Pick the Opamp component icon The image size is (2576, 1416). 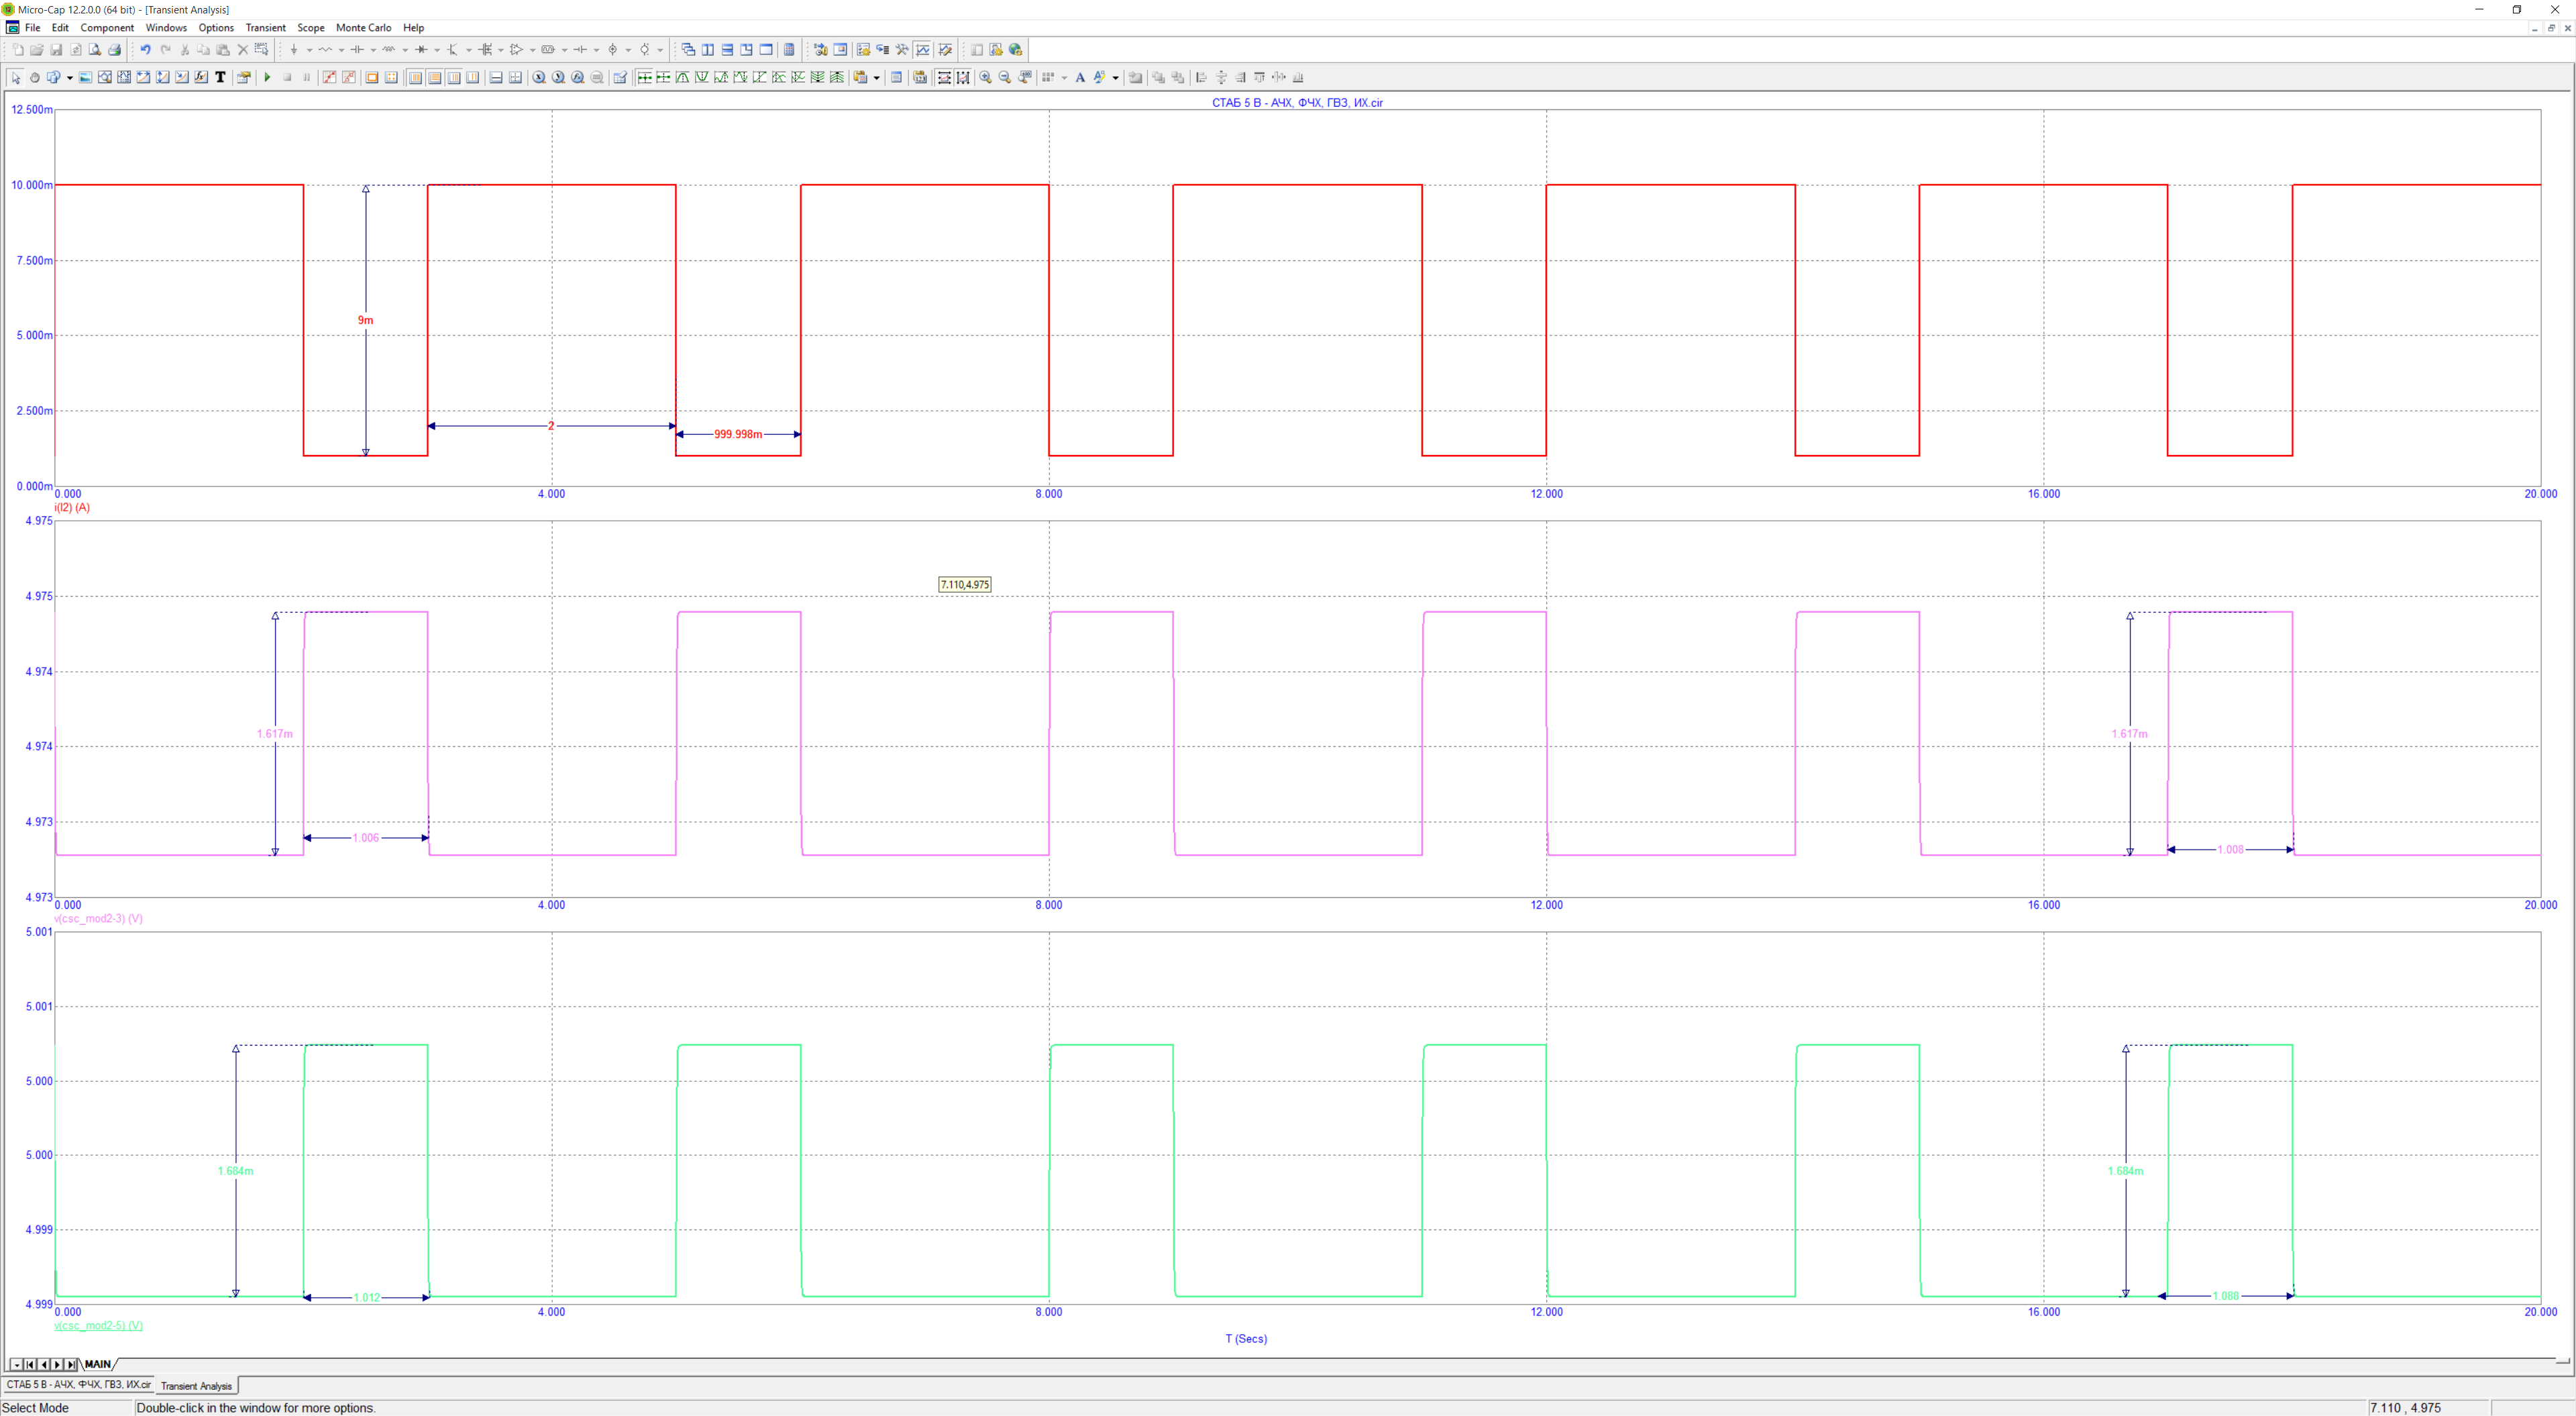pos(516,49)
